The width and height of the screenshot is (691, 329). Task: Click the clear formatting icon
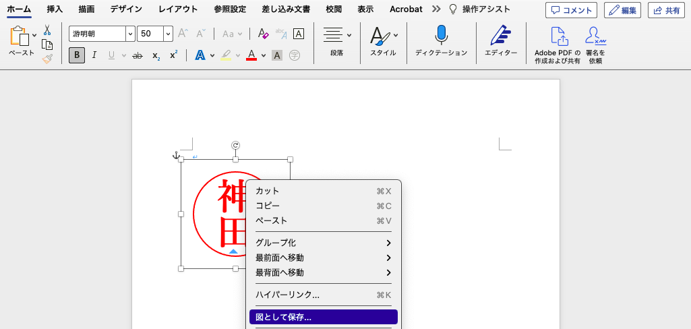(264, 34)
